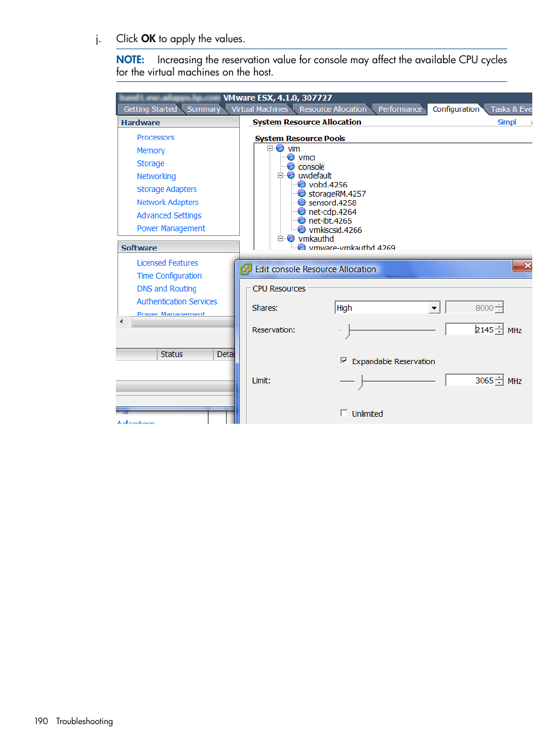
Task: Open Time Configuration link
Action: [x=169, y=276]
